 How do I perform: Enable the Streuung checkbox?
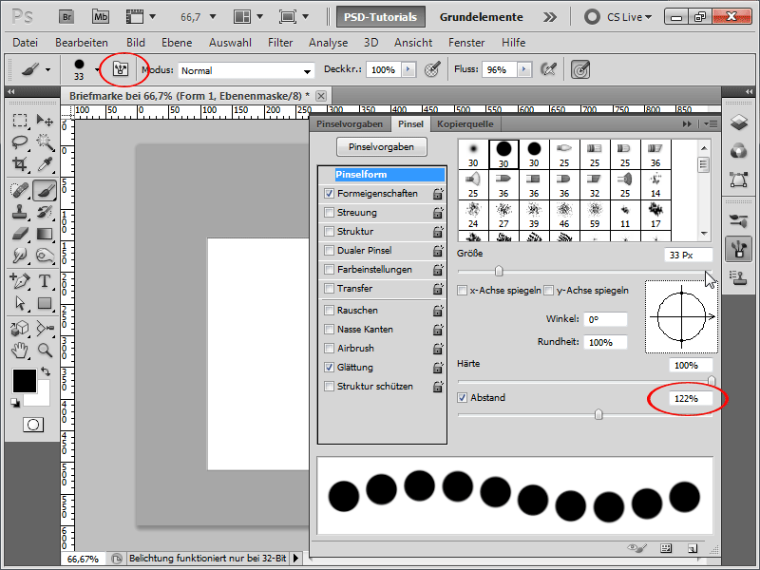pyautogui.click(x=329, y=212)
